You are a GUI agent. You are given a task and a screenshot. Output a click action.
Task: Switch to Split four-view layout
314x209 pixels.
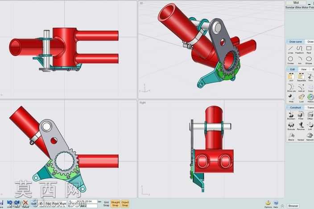click(34, 204)
